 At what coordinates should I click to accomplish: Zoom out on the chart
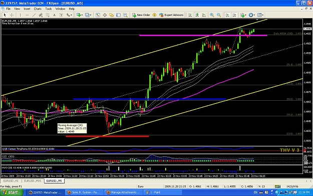(x=219, y=15)
